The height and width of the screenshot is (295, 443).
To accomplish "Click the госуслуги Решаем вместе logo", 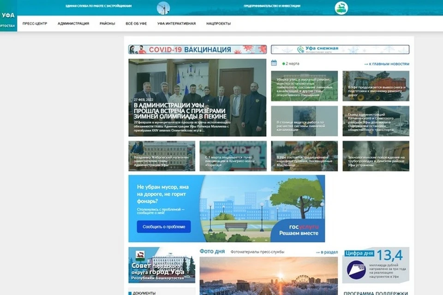I will click(x=299, y=230).
